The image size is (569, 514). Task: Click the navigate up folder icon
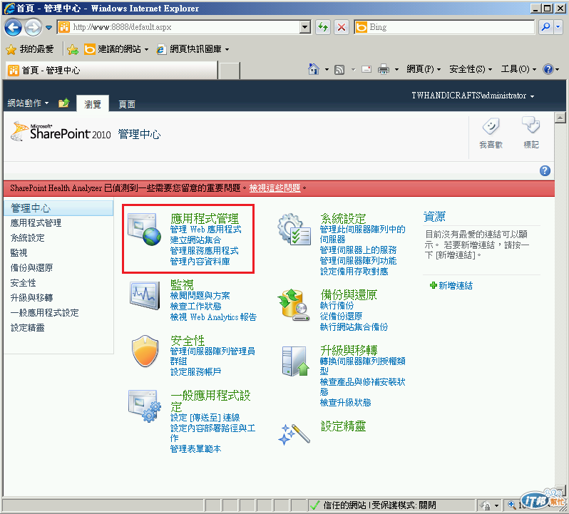tap(64, 103)
